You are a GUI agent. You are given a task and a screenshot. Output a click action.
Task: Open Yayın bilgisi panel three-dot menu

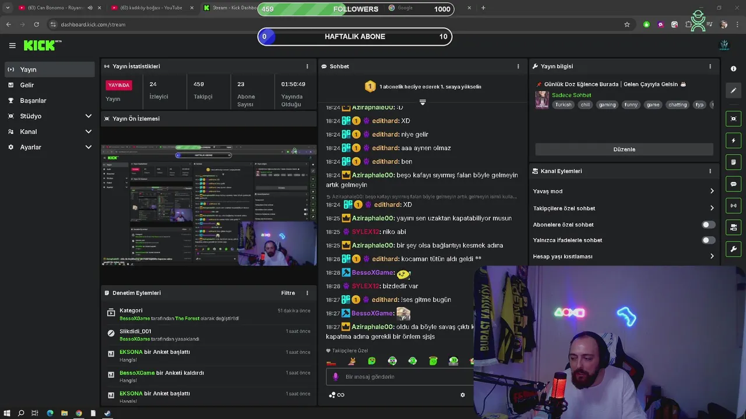tap(710, 66)
